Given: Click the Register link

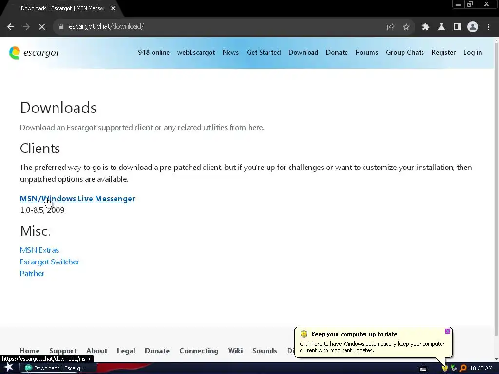Looking at the screenshot, I should pos(443,52).
